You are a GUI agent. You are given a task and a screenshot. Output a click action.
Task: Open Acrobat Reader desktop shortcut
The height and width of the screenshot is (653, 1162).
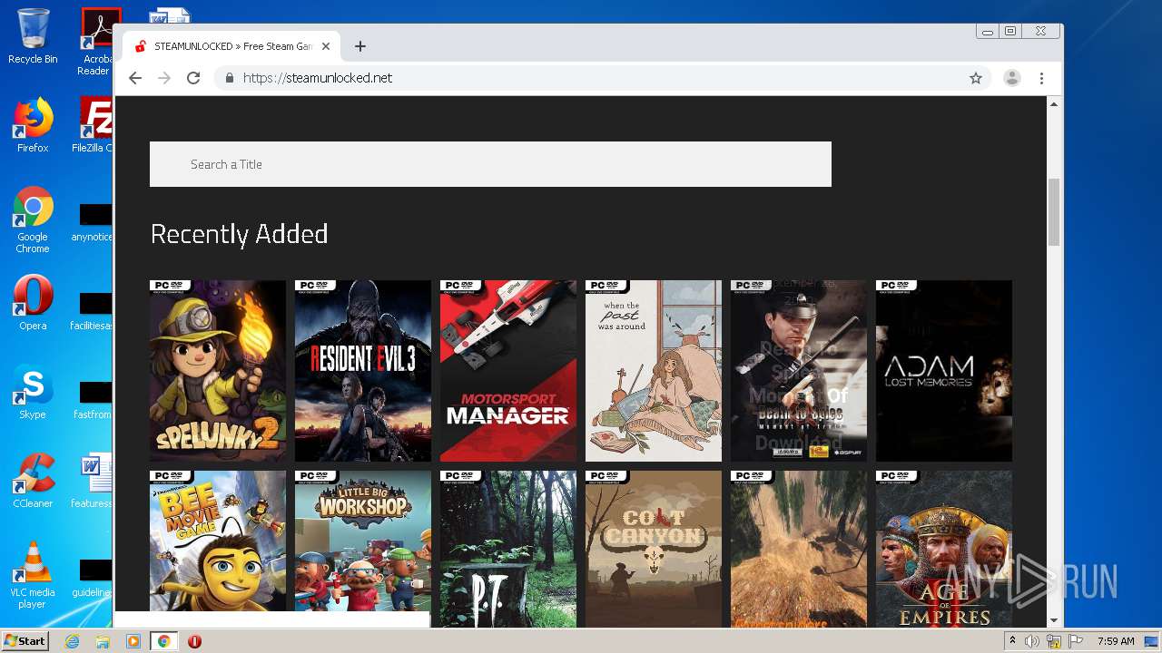point(96,42)
